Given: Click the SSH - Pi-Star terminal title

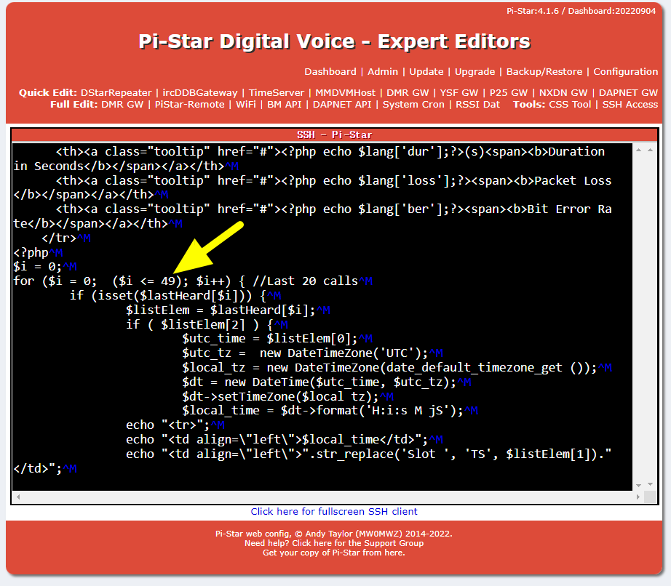Looking at the screenshot, I should pos(335,135).
